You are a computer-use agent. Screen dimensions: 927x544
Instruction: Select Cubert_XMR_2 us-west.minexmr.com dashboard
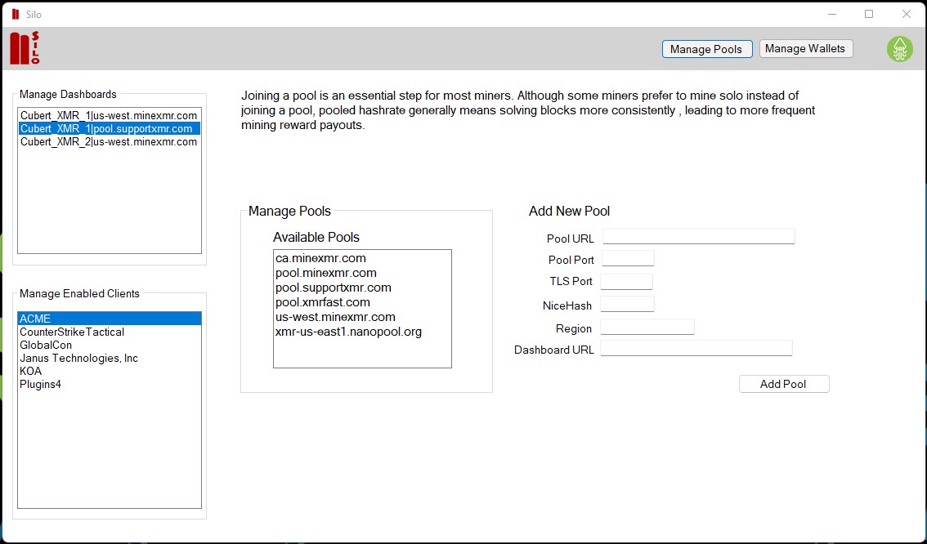(109, 142)
